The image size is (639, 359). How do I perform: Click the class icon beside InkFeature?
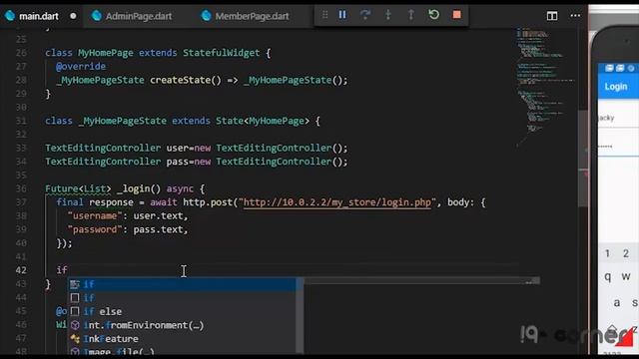pyautogui.click(x=75, y=339)
